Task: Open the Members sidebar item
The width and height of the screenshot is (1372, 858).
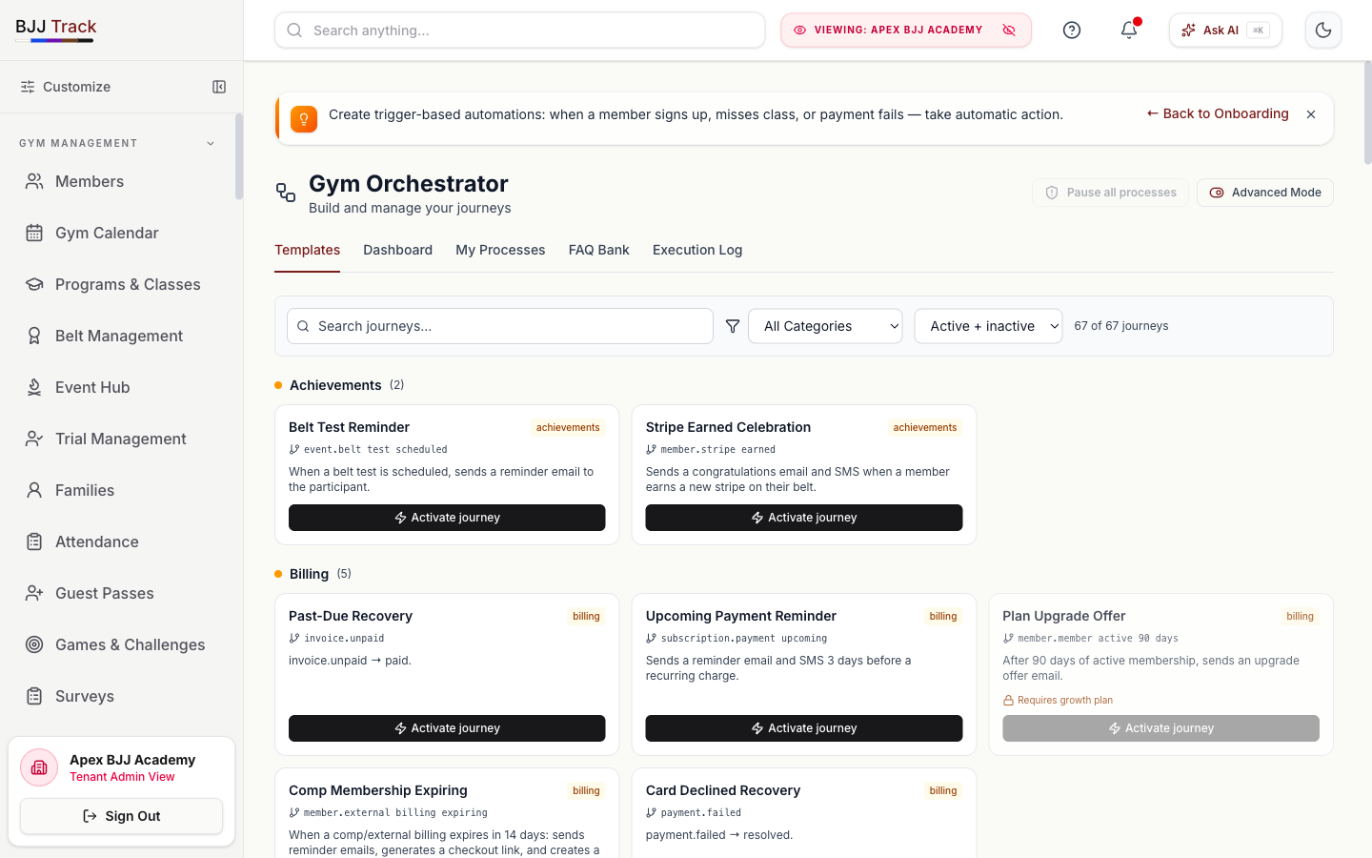Action: 119,181
